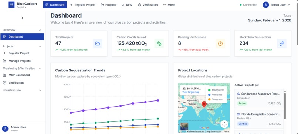This screenshot has width=298, height=134.
Task: Collapse the Overview sidebar section
Action: coord(40,30)
